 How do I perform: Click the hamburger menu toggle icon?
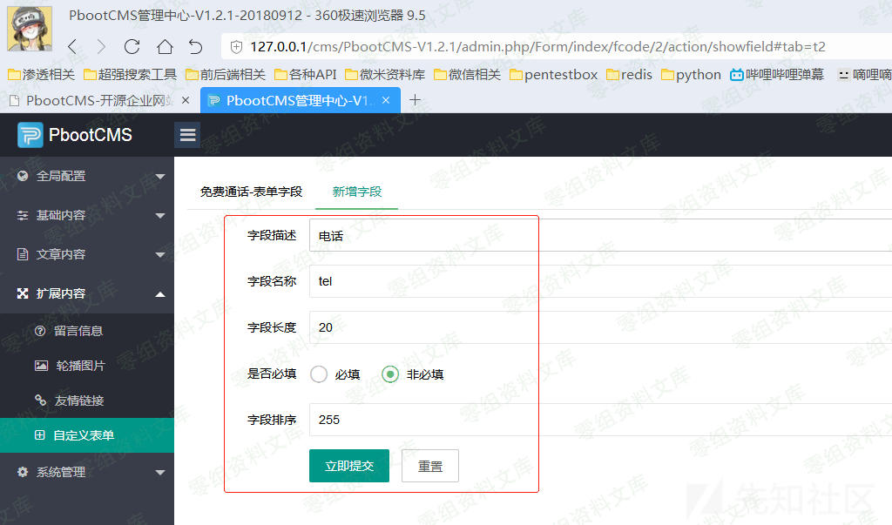point(187,135)
